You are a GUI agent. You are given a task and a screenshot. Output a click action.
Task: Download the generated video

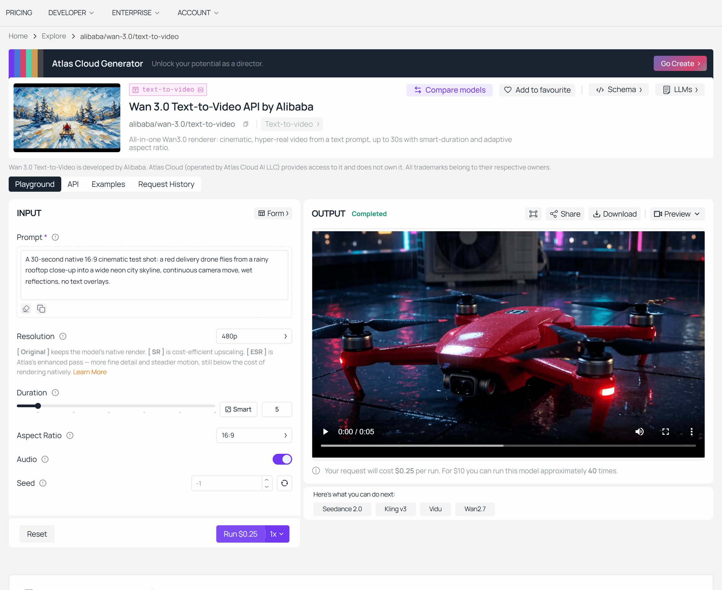pos(614,214)
